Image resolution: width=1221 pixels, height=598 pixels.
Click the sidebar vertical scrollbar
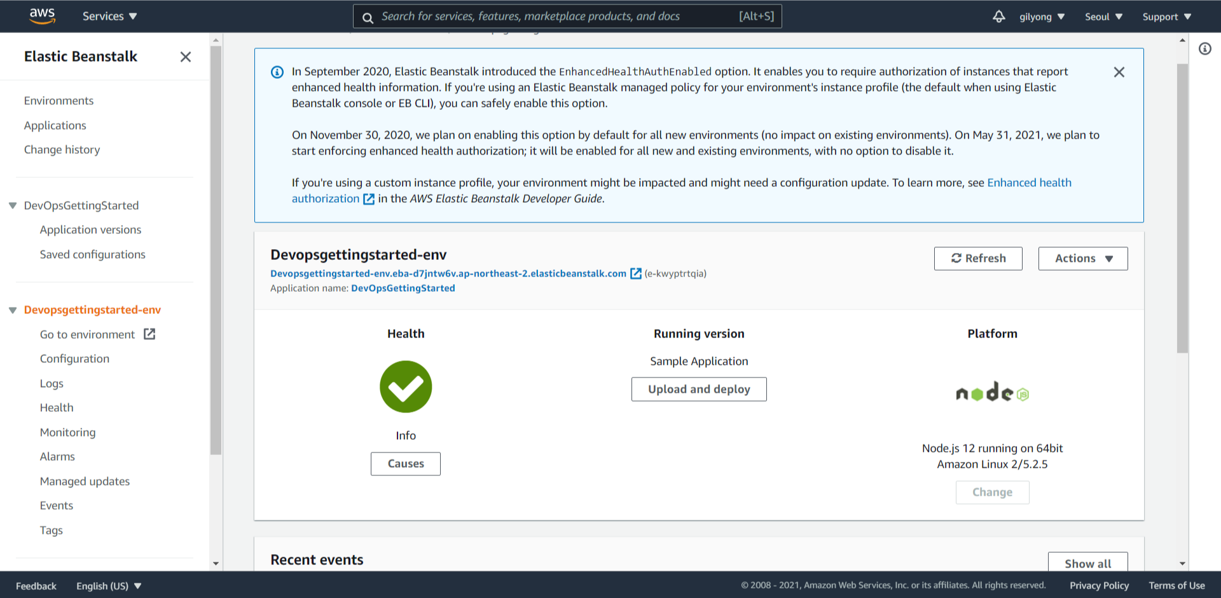[216, 250]
